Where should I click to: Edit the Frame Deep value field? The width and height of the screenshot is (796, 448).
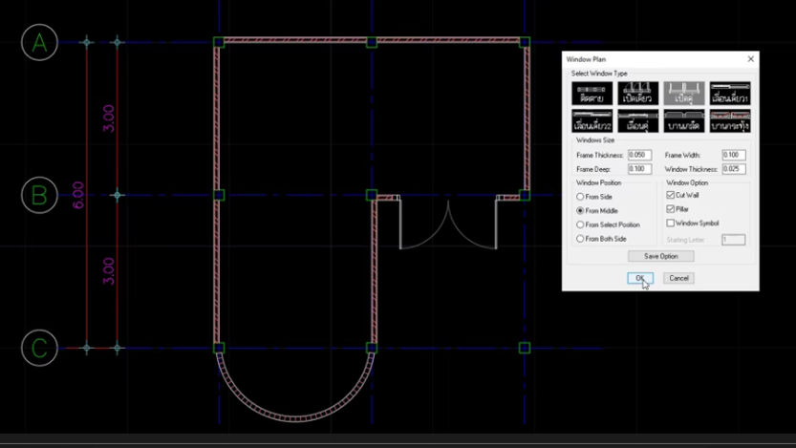coord(639,169)
